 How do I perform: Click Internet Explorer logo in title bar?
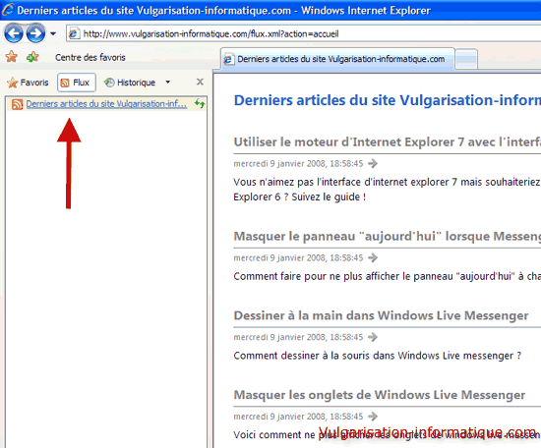(8, 10)
